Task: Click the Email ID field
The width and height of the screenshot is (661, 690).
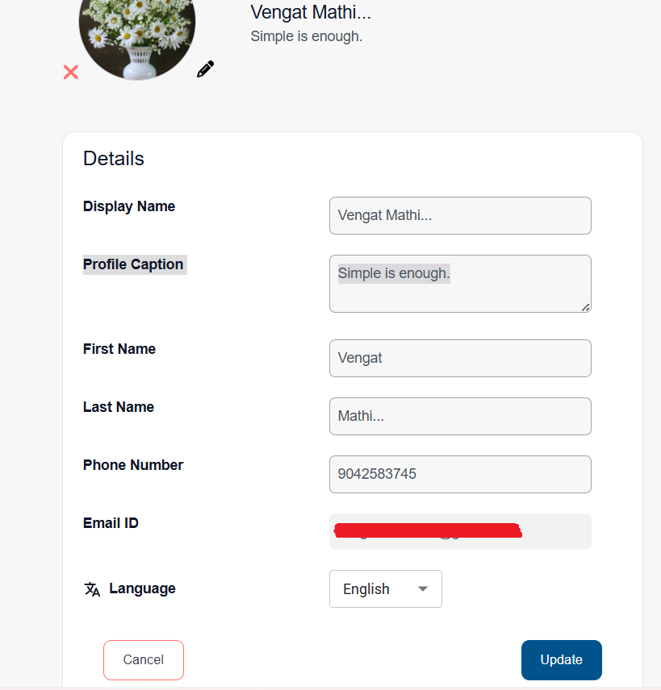Action: [x=460, y=531]
